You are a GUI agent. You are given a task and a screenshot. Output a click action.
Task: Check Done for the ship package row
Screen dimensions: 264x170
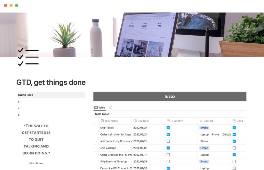(x=234, y=148)
